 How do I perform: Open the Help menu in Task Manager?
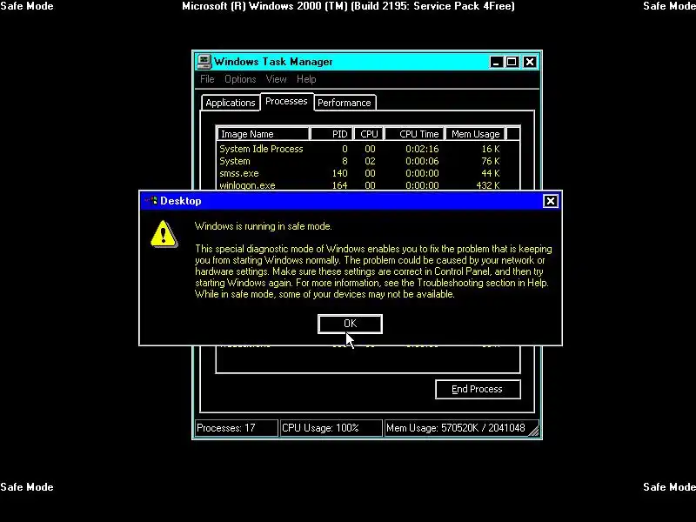pyautogui.click(x=306, y=79)
